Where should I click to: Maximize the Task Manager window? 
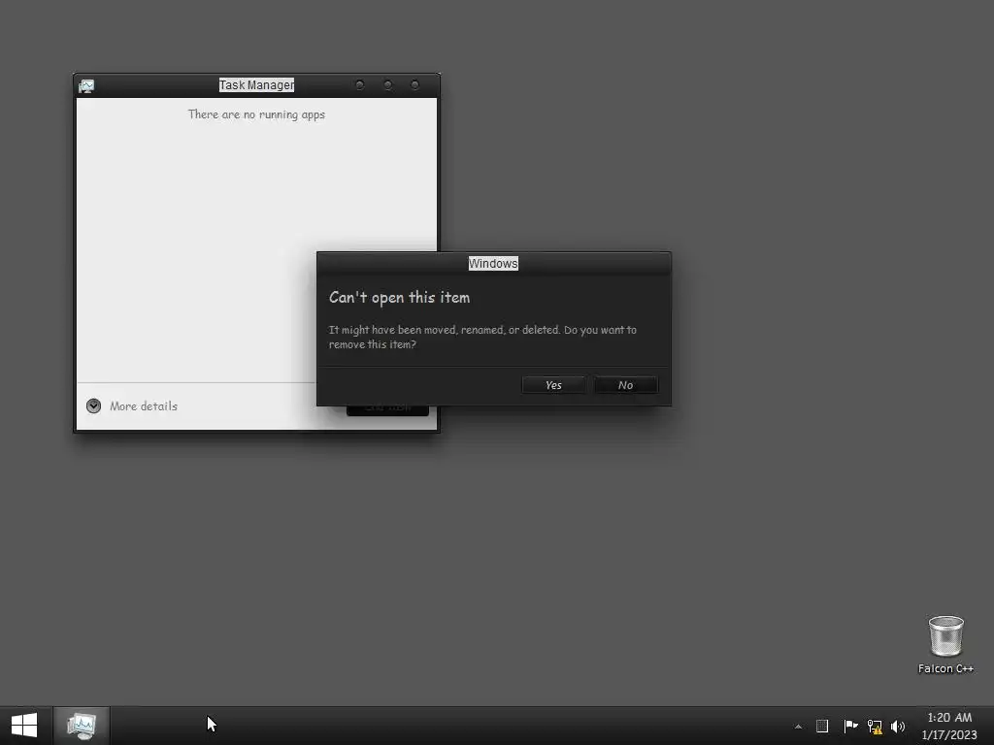[x=387, y=85]
